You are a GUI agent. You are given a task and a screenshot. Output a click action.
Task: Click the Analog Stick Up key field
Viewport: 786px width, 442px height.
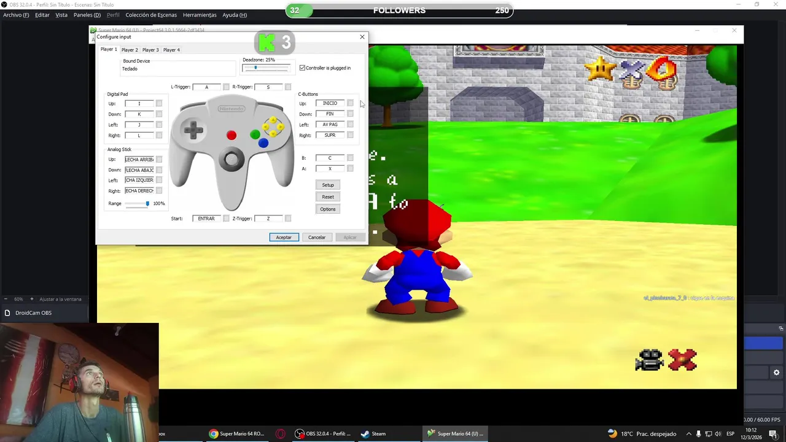pos(139,159)
